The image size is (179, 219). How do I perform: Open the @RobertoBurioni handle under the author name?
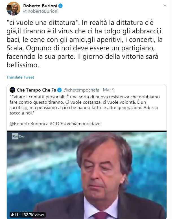41,11
